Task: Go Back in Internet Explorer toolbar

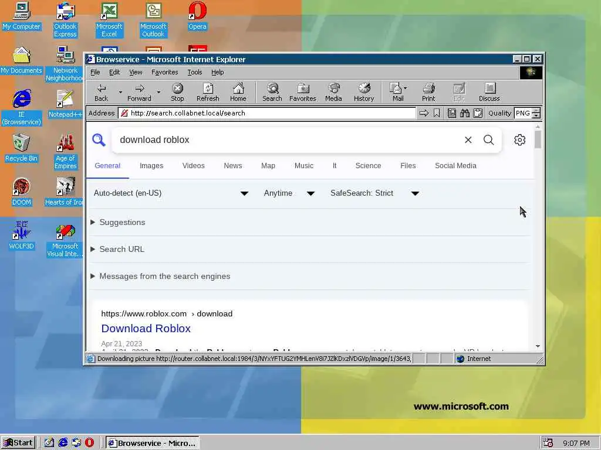Action: pos(101,93)
